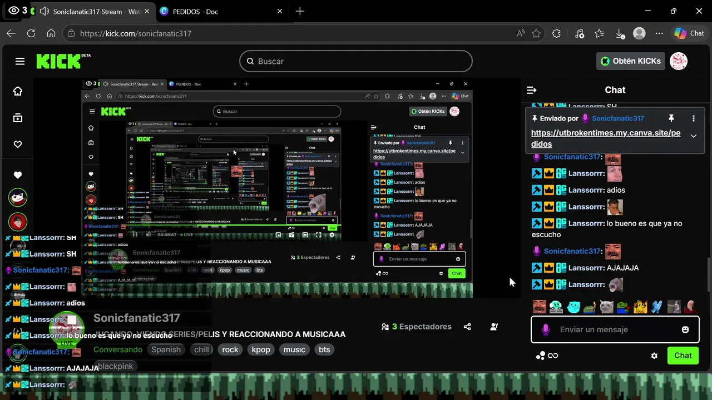Pick the yellow flaming quick emote
Screen dimensions: 712x400
click(640, 307)
